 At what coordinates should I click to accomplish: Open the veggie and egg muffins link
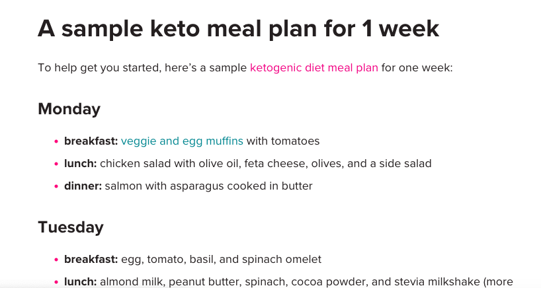point(182,141)
